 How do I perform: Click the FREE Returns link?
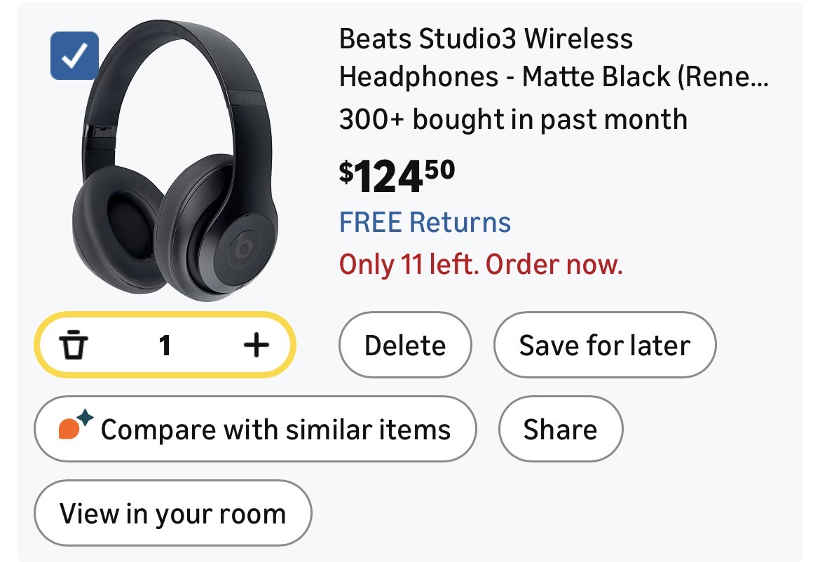point(425,223)
